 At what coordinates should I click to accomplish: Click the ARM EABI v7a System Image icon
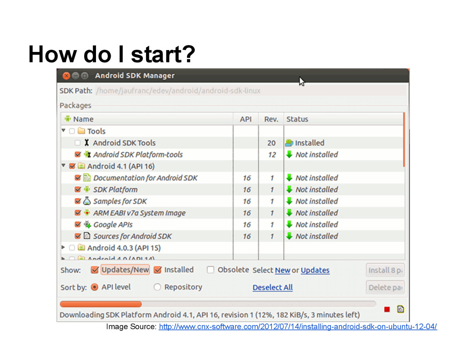(x=87, y=213)
